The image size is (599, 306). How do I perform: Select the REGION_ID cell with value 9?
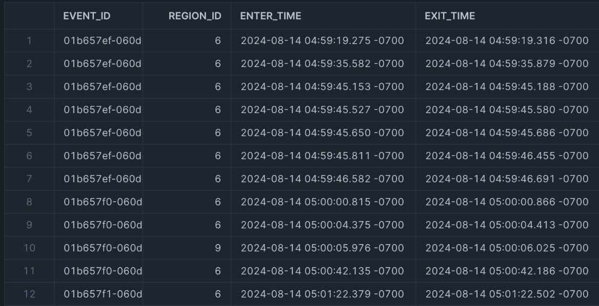tap(218, 248)
